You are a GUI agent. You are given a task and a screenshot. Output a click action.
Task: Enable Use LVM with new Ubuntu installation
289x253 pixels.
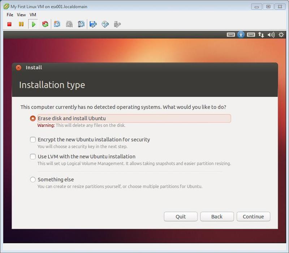pos(33,156)
